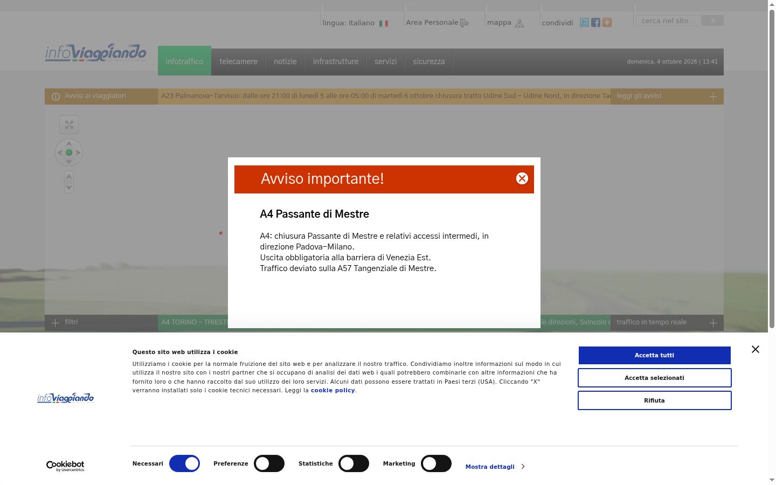Enable the Marketing cookie switch
Image resolution: width=776 pixels, height=485 pixels.
[x=436, y=463]
